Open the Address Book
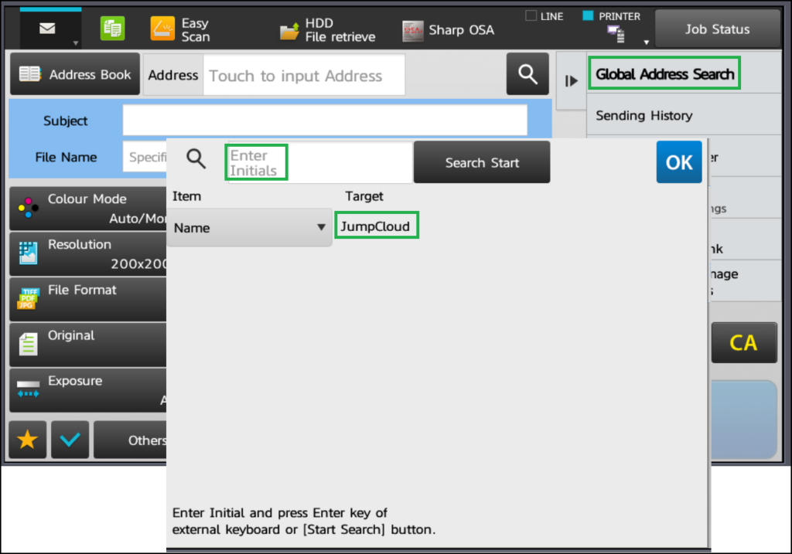The height and width of the screenshot is (554, 792). click(x=74, y=73)
